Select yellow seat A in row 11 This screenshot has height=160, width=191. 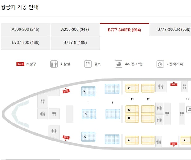pos(132,140)
